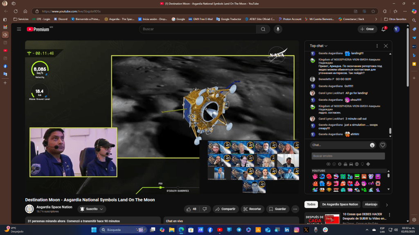Expand bookmarks bar overflow chevron
The width and height of the screenshot is (419, 235).
tap(376, 19)
